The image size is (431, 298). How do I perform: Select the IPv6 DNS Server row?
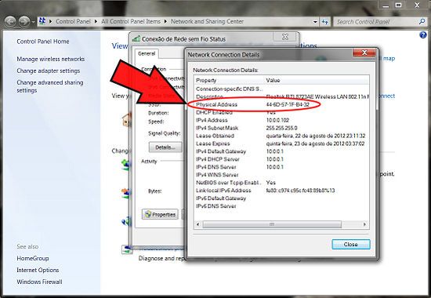[x=281, y=206]
